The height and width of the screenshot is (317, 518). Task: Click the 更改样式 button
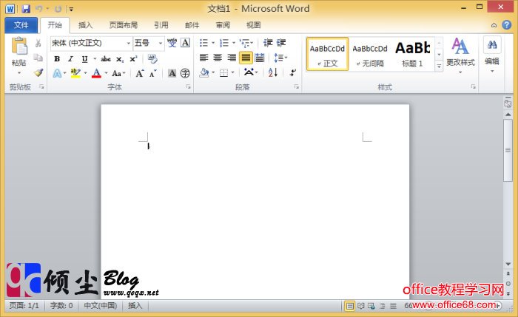[x=460, y=55]
